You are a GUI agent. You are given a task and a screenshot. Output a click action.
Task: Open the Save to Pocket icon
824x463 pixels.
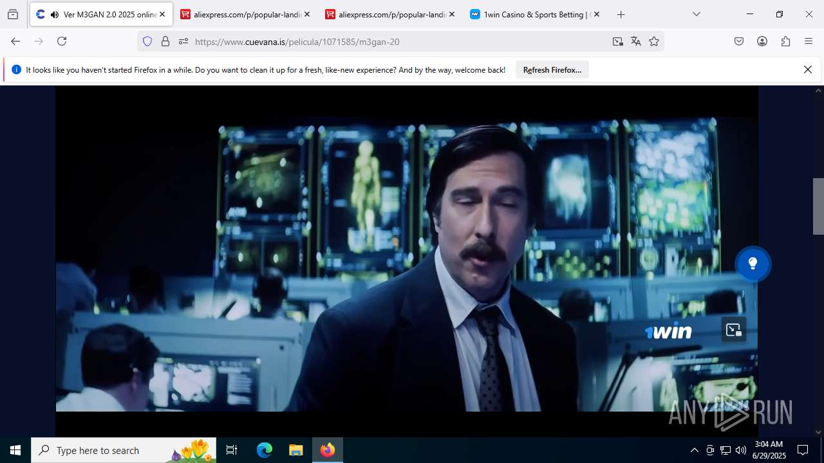pyautogui.click(x=739, y=41)
